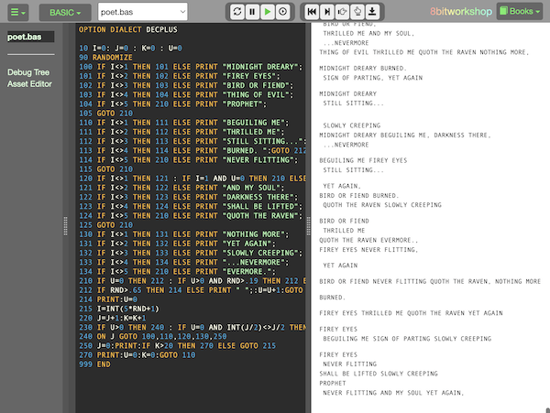The height and width of the screenshot is (413, 550).
Task: Expand the BASIC platform dropdown
Action: (63, 12)
